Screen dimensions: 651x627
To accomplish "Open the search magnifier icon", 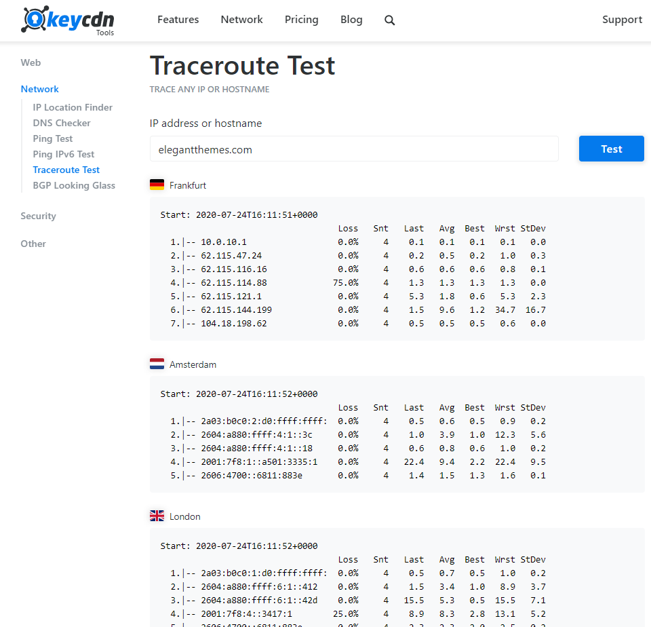I will [x=390, y=20].
